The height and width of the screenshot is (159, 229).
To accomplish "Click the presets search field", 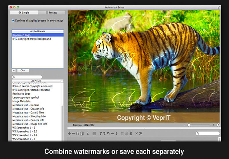I will pyautogui.click(x=27, y=77).
